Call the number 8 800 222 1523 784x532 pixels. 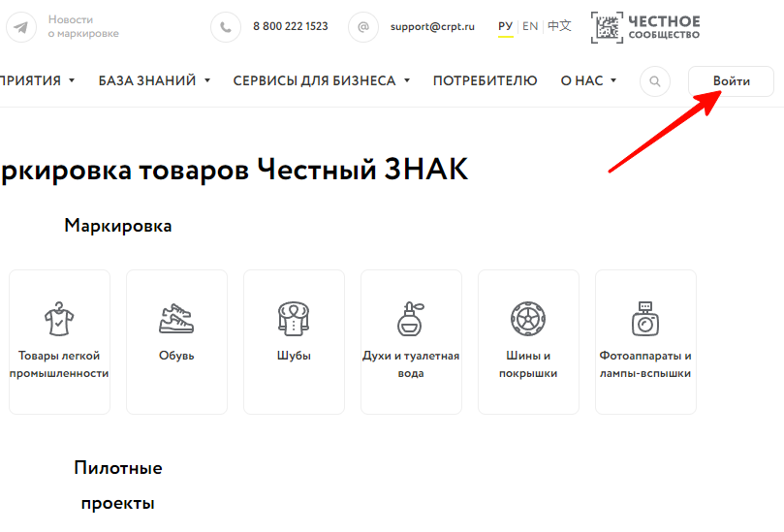291,26
